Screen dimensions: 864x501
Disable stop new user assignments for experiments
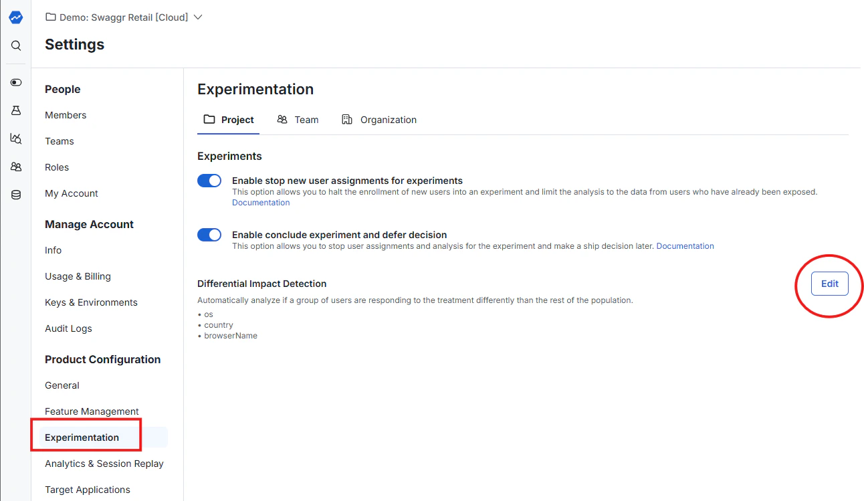coord(209,181)
